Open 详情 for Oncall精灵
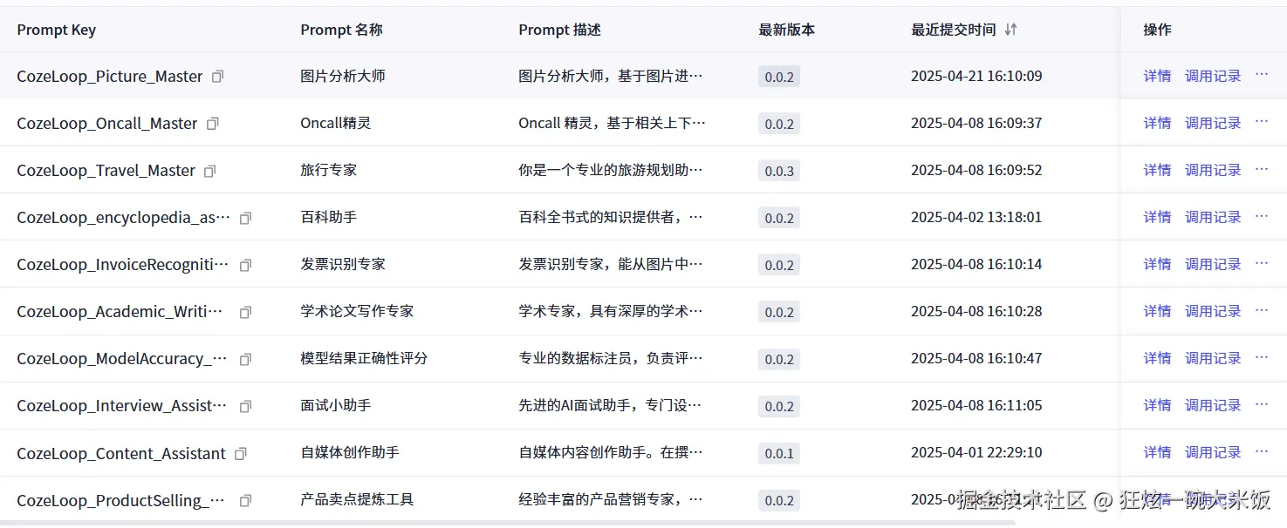This screenshot has height=528, width=1287. [x=1157, y=123]
